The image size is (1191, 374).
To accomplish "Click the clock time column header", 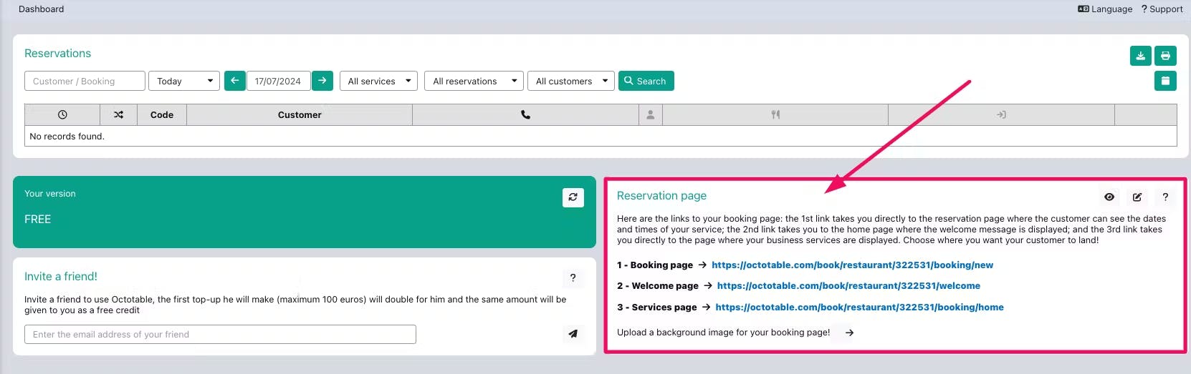I will 62,114.
